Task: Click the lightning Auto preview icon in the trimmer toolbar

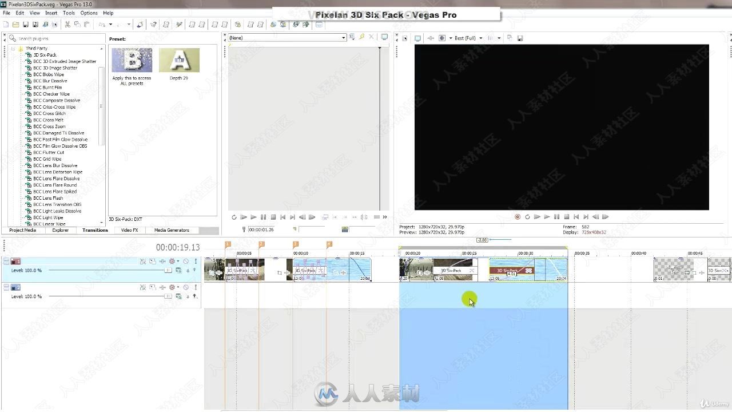Action: tap(361, 37)
